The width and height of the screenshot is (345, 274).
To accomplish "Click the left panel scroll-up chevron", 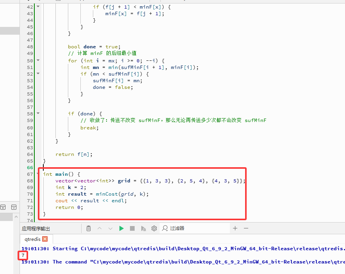I will [16, 217].
